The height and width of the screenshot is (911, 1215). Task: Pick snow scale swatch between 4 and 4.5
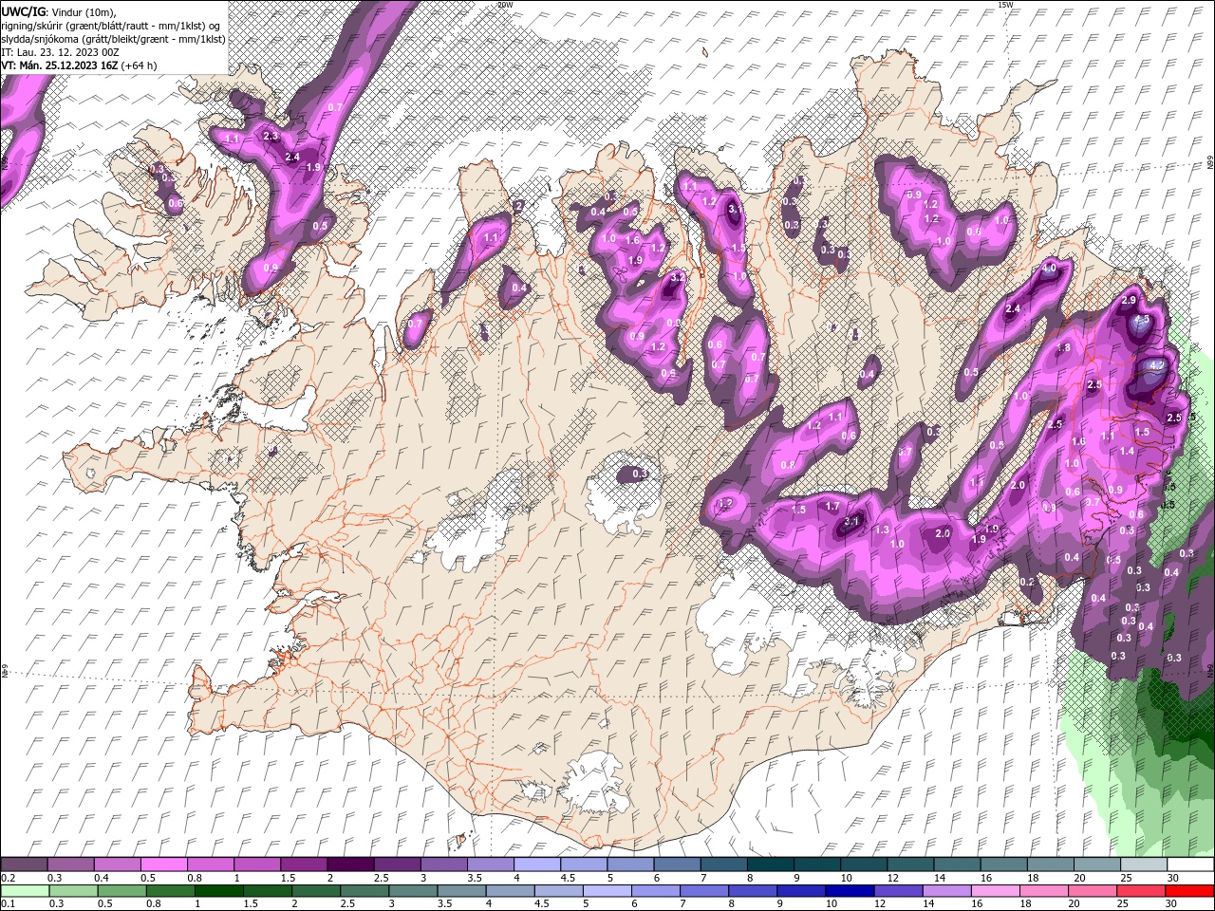pos(535,865)
